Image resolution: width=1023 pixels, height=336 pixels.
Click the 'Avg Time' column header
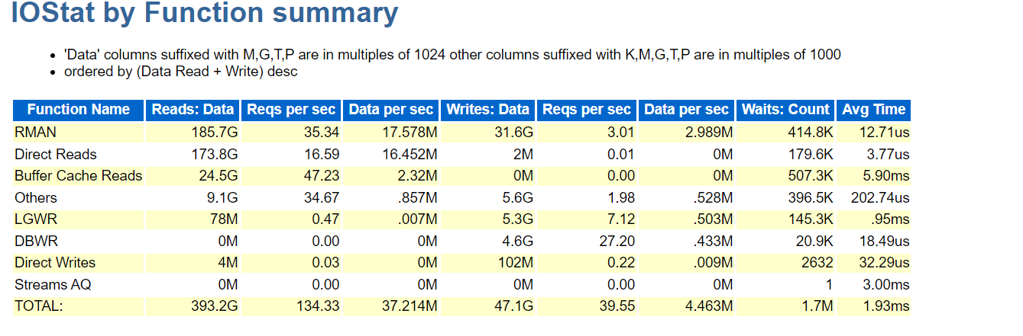click(873, 110)
